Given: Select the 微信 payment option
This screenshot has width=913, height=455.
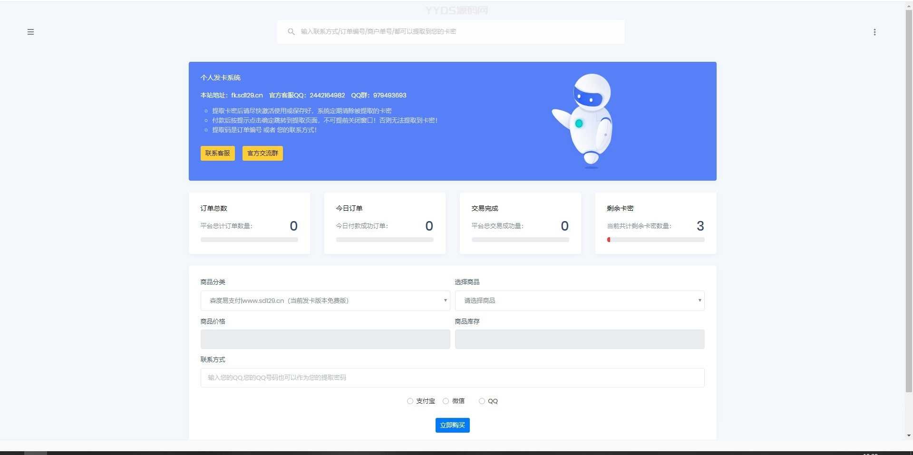Looking at the screenshot, I should click(x=446, y=401).
